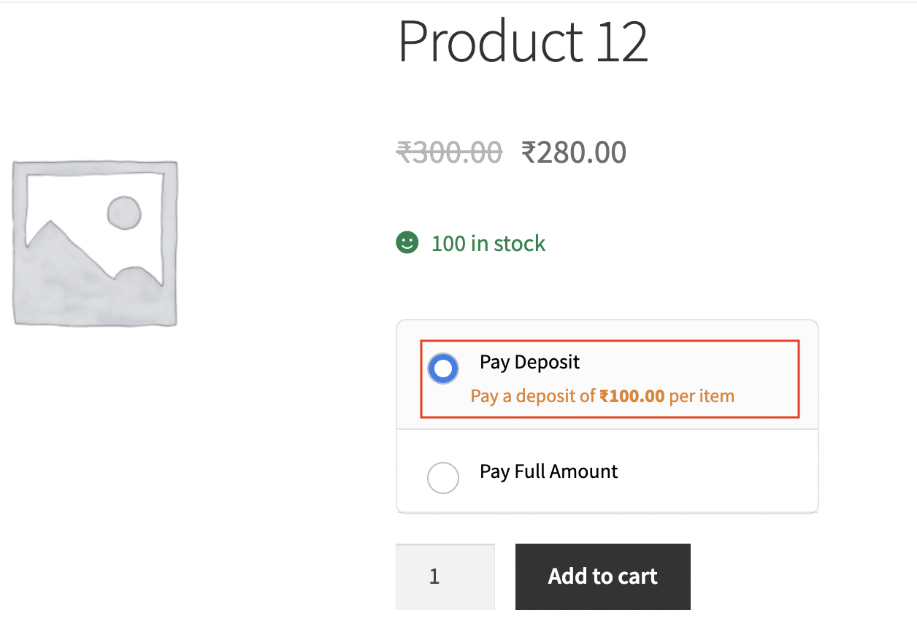Choose the "Pay Full Amount" label text
This screenshot has width=917, height=621.
pos(549,471)
